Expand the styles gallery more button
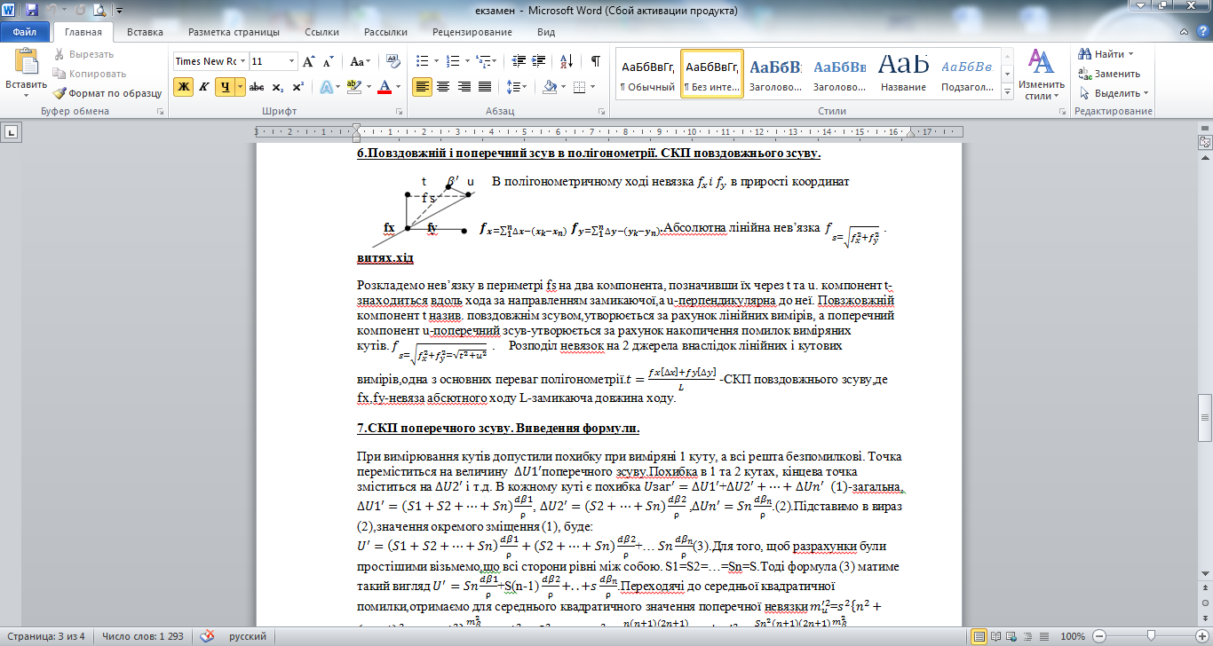 click(x=1006, y=93)
